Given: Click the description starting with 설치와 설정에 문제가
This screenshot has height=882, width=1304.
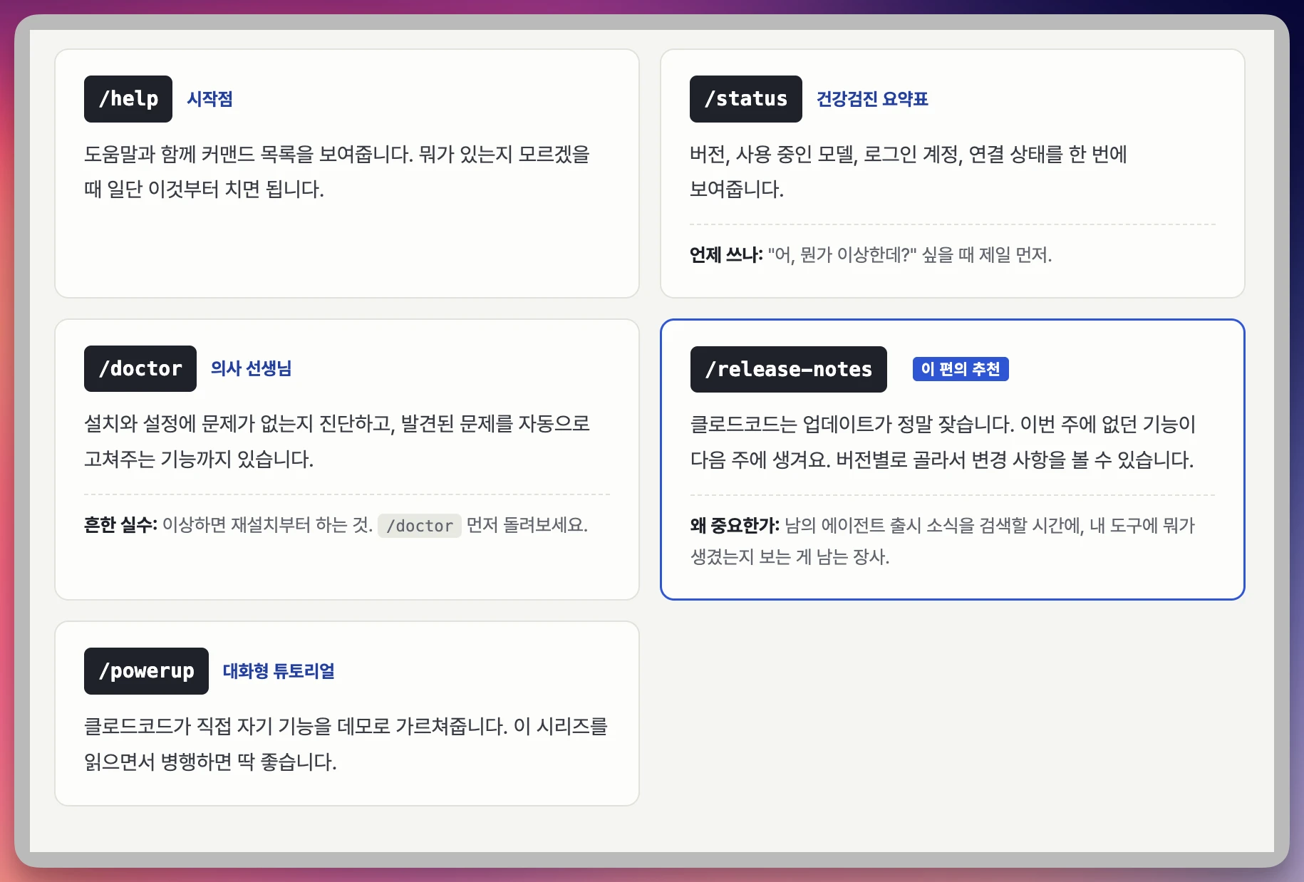Looking at the screenshot, I should click(337, 442).
